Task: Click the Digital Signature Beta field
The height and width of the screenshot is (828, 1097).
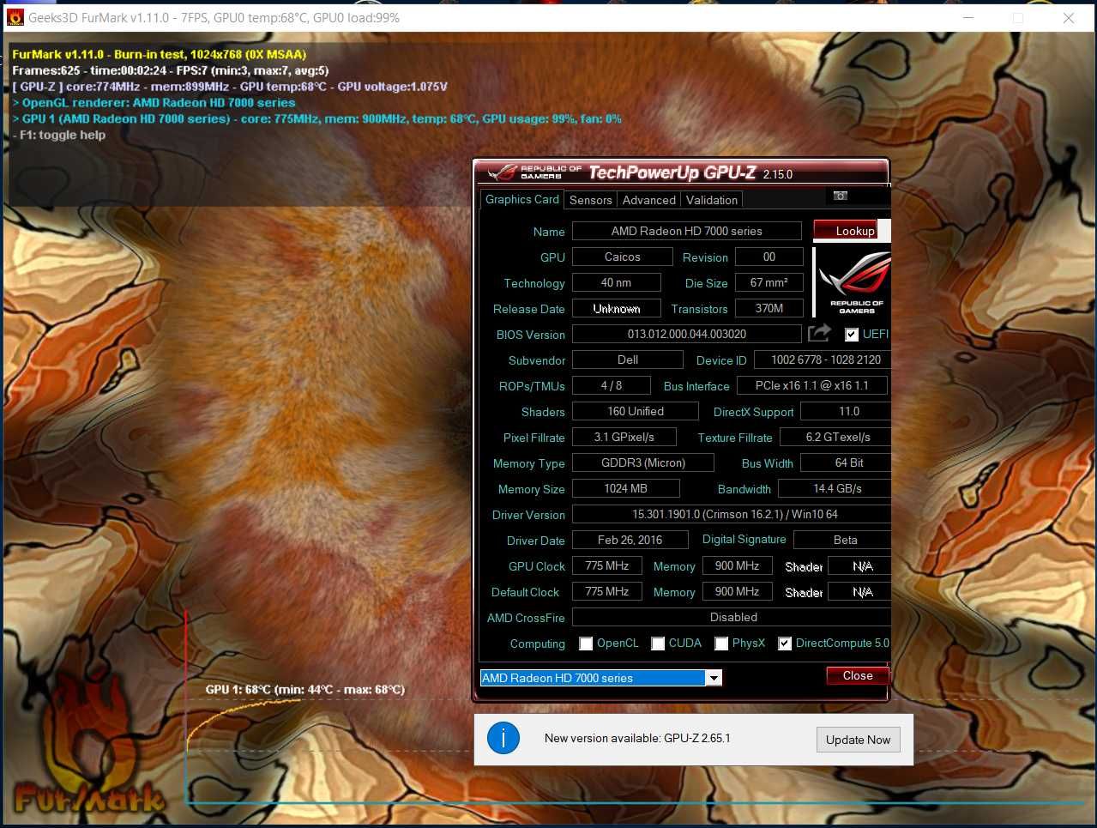Action: 842,540
